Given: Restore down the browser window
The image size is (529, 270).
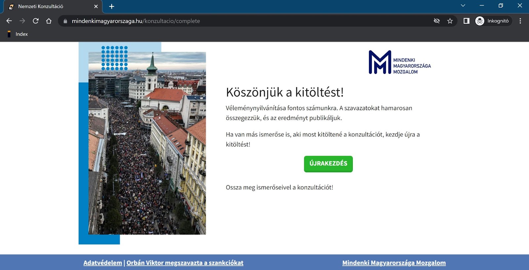Looking at the screenshot, I should click(501, 6).
